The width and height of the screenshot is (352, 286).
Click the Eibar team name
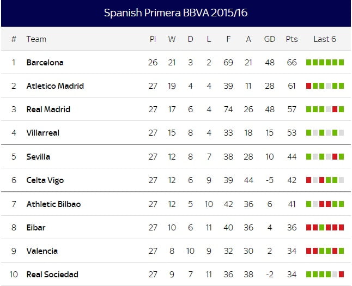click(x=36, y=228)
